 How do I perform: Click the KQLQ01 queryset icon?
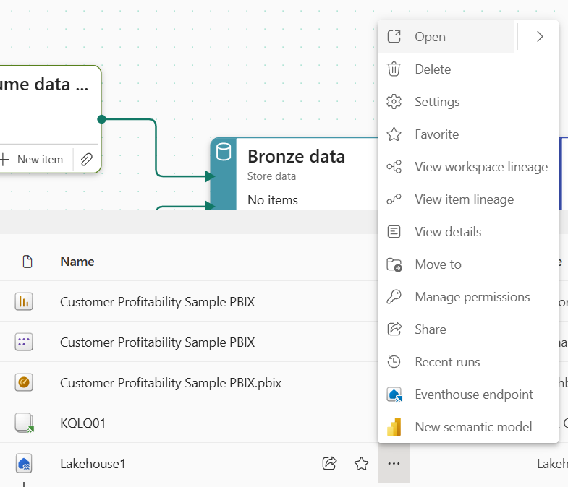click(25, 423)
